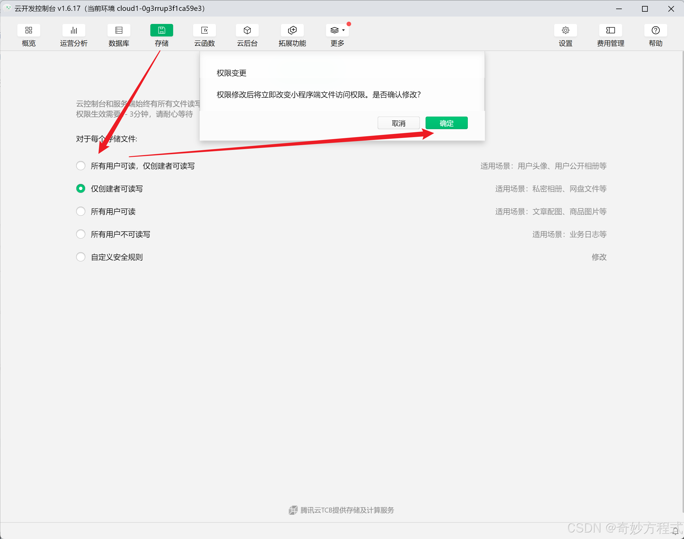Open 费用管理 billing icon

tap(610, 30)
